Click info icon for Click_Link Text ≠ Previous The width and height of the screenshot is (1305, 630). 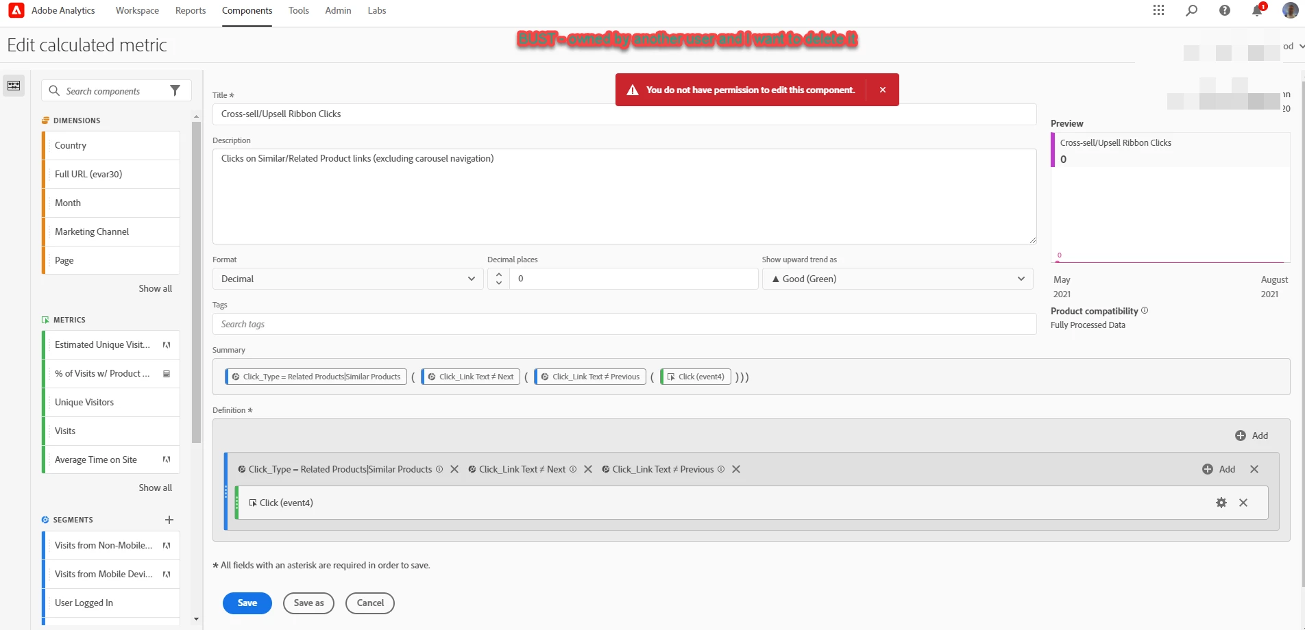point(721,469)
